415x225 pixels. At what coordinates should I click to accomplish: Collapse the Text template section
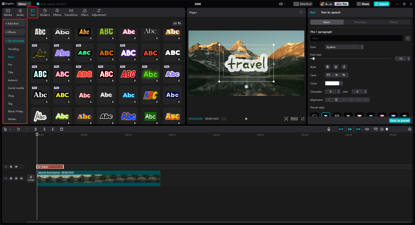coord(15,41)
